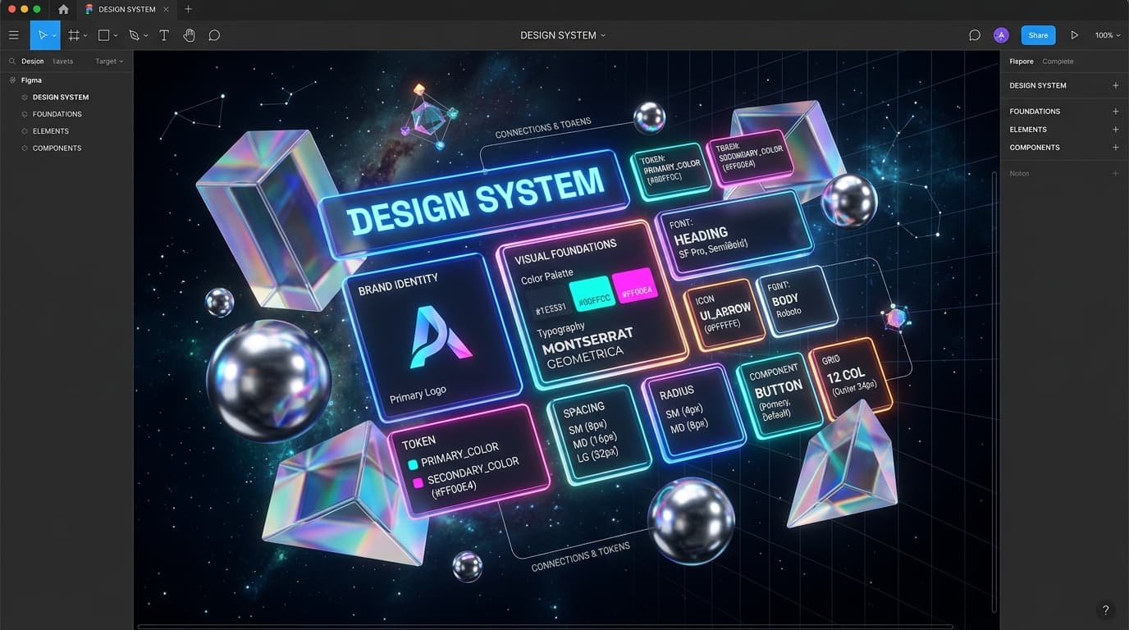Viewport: 1129px width, 630px height.
Task: Switch to the 1avets tab in left panel
Action: pyautogui.click(x=62, y=62)
